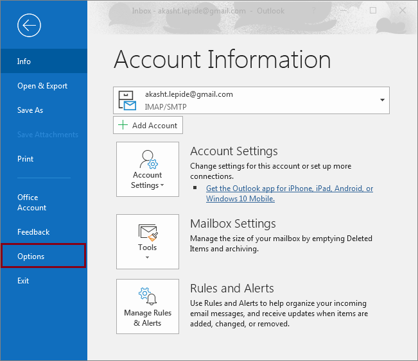Select Save As in sidebar
The height and width of the screenshot is (361, 418).
tap(44, 110)
